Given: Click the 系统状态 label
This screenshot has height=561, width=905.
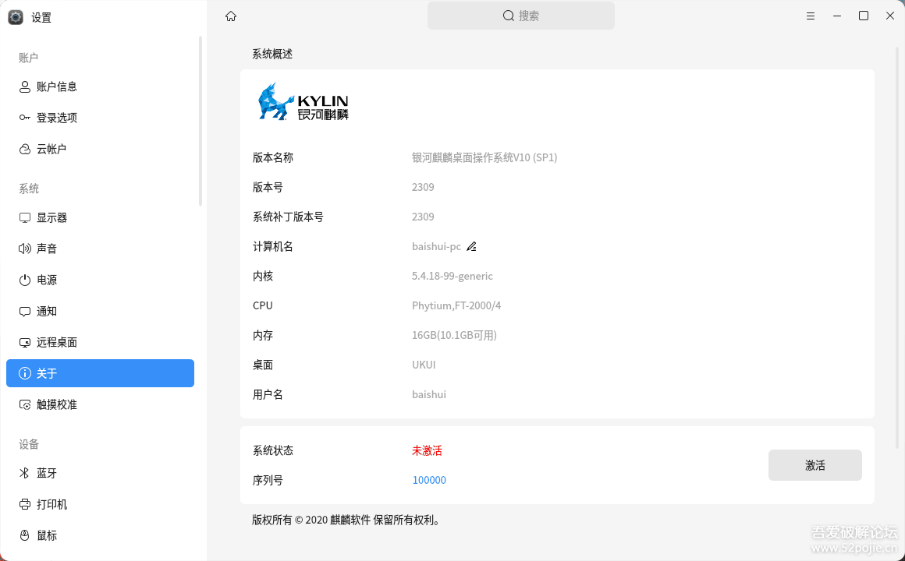Looking at the screenshot, I should click(x=273, y=451).
